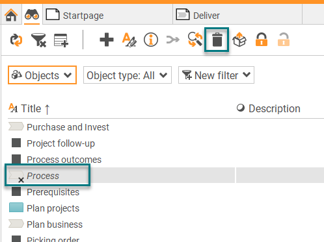Click the add column table icon

coord(61,40)
